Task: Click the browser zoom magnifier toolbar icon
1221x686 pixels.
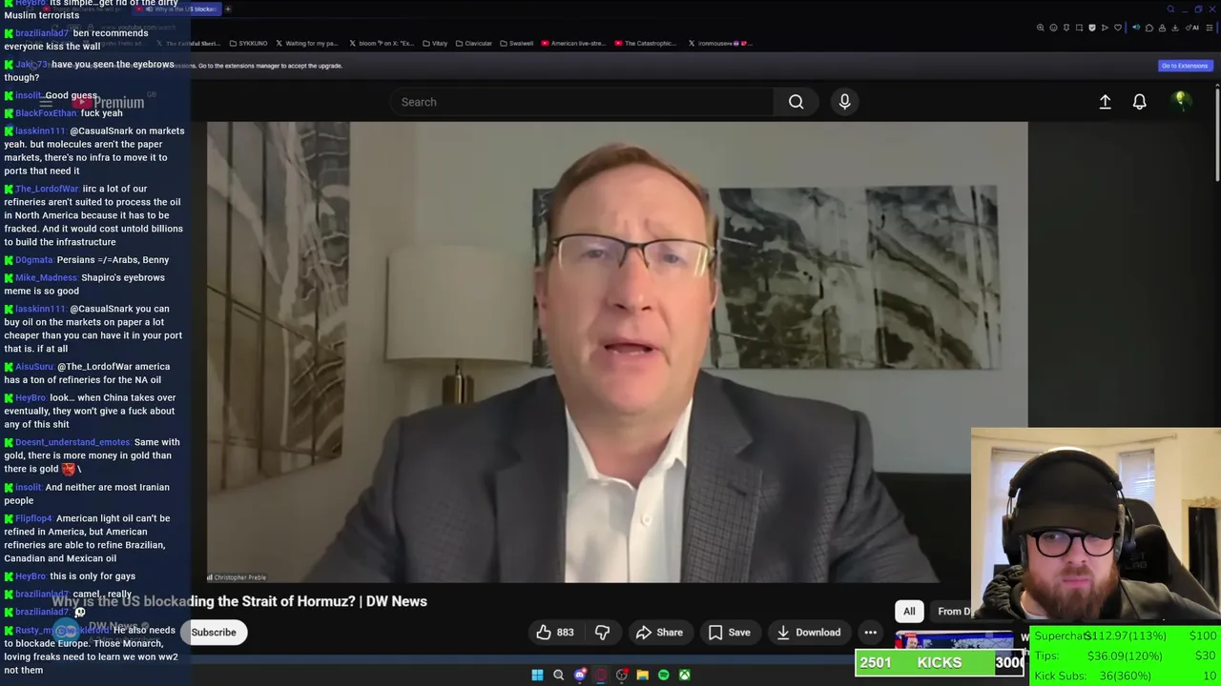Action: (1040, 28)
